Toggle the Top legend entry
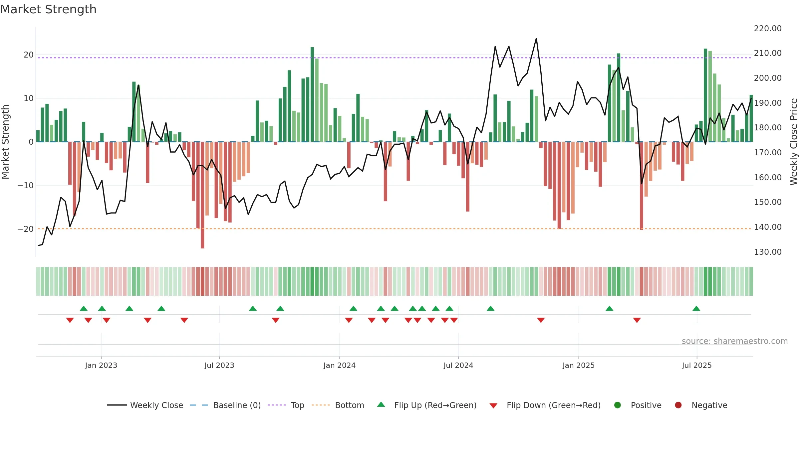 point(286,405)
